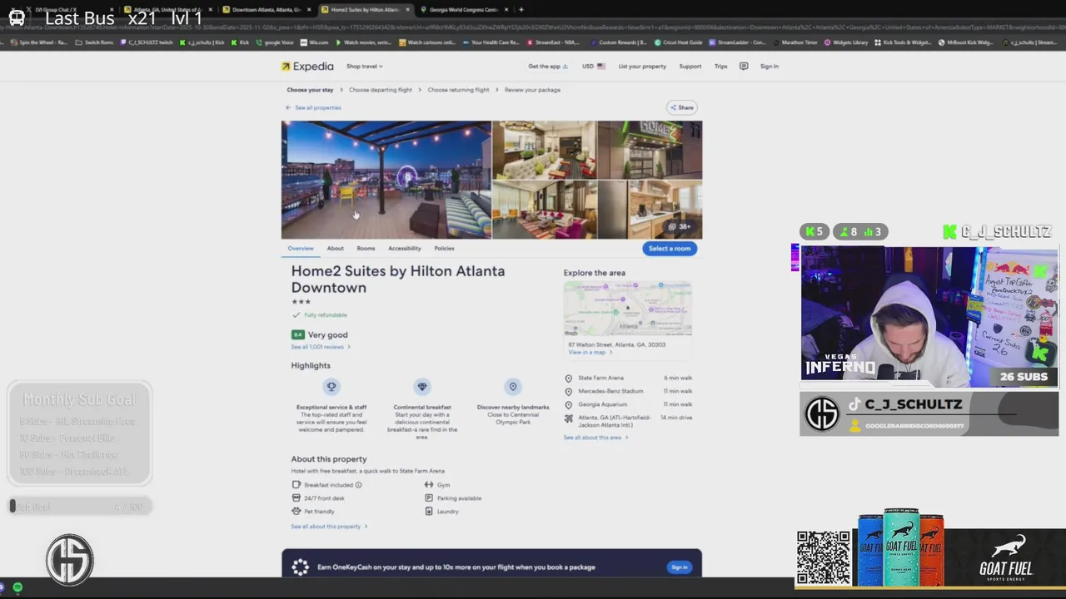
Task: Click Sign in in header
Action: click(769, 67)
